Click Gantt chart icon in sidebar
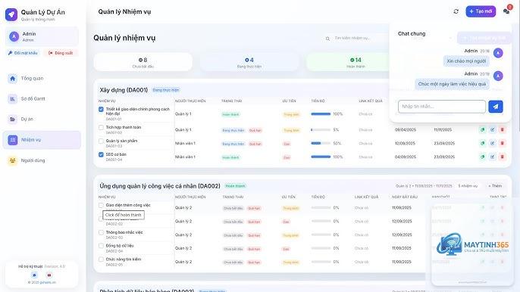The width and height of the screenshot is (520, 292). coord(13,98)
